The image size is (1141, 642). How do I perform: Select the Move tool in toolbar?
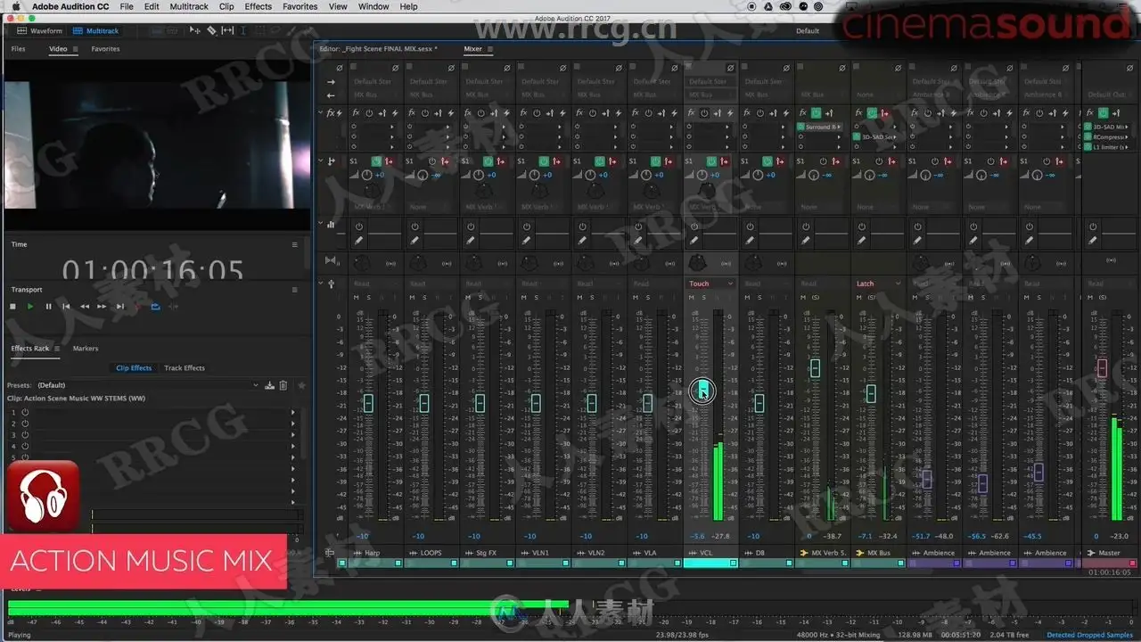click(x=196, y=30)
